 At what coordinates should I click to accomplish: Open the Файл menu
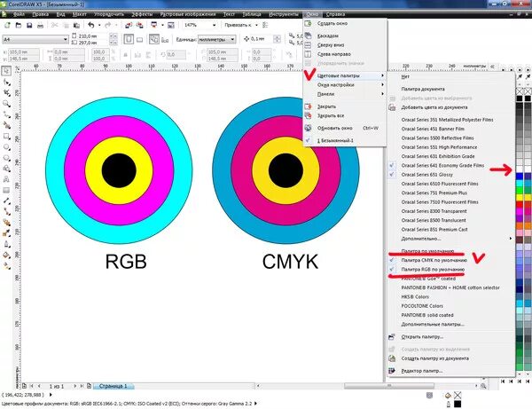[19, 14]
